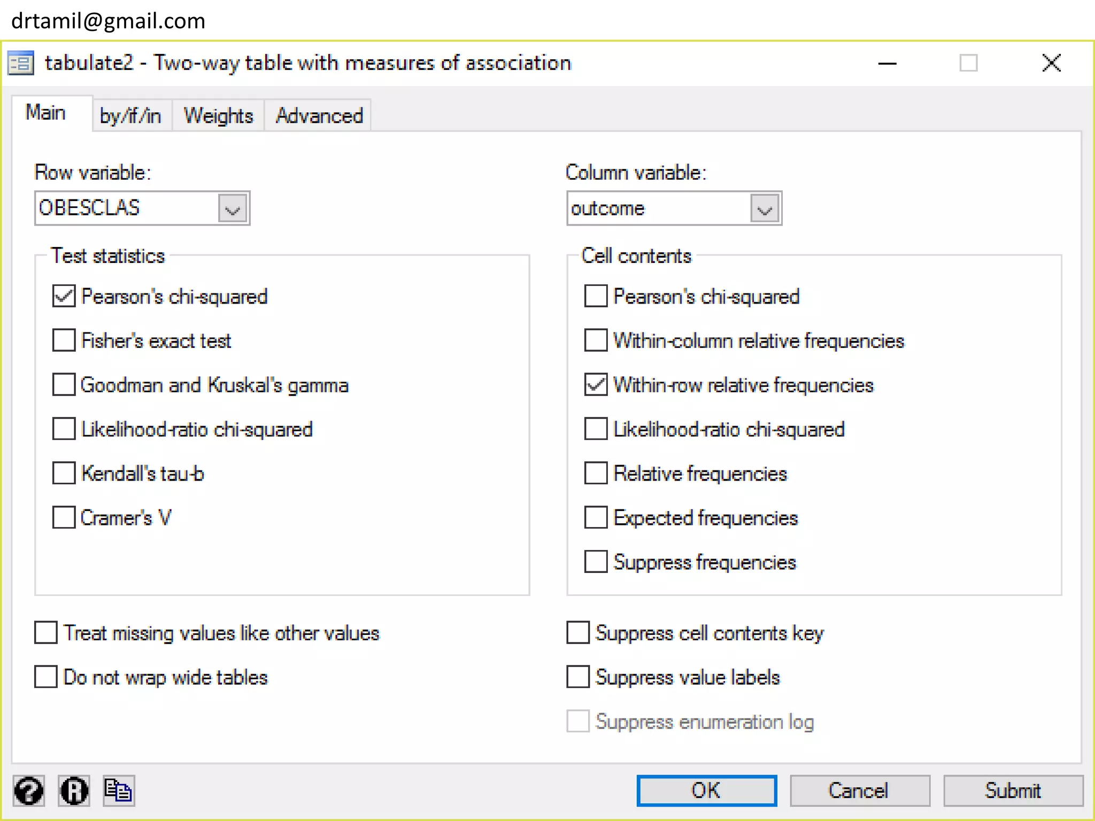Open the Column variable dropdown arrow
Image resolution: width=1095 pixels, height=821 pixels.
click(x=765, y=208)
